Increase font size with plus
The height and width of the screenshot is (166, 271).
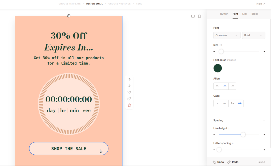pyautogui.click(x=264, y=52)
